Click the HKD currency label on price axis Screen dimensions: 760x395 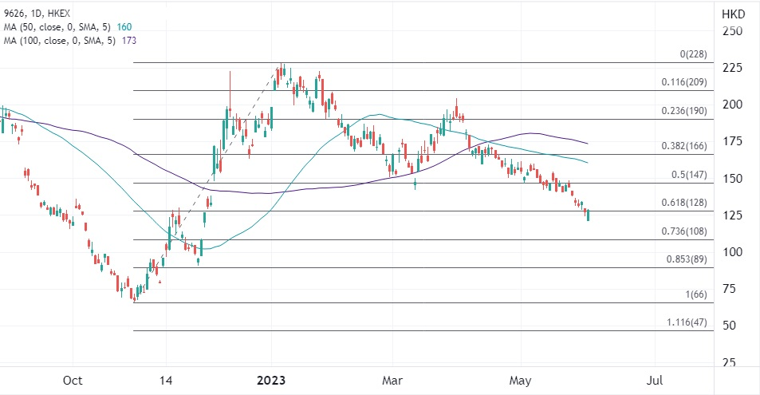point(733,14)
